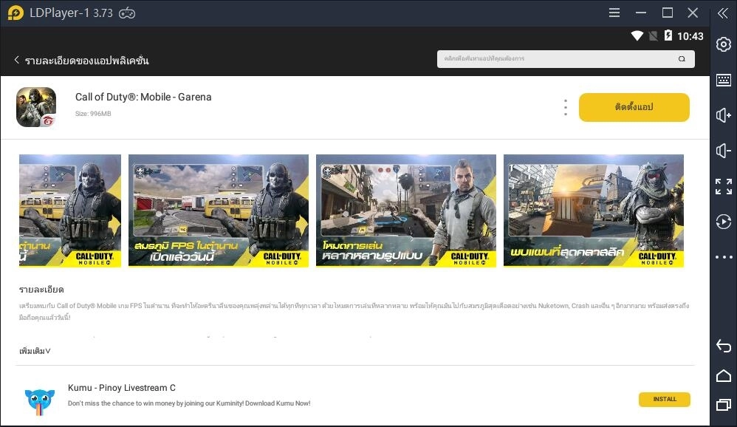Open the gamepad icon in title bar
Screen dimensions: 737x427
(x=127, y=13)
